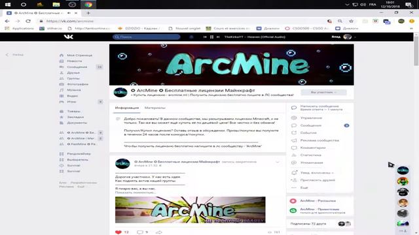Open the current track title in header
Screen dimensions: 419x235
tap(255, 37)
